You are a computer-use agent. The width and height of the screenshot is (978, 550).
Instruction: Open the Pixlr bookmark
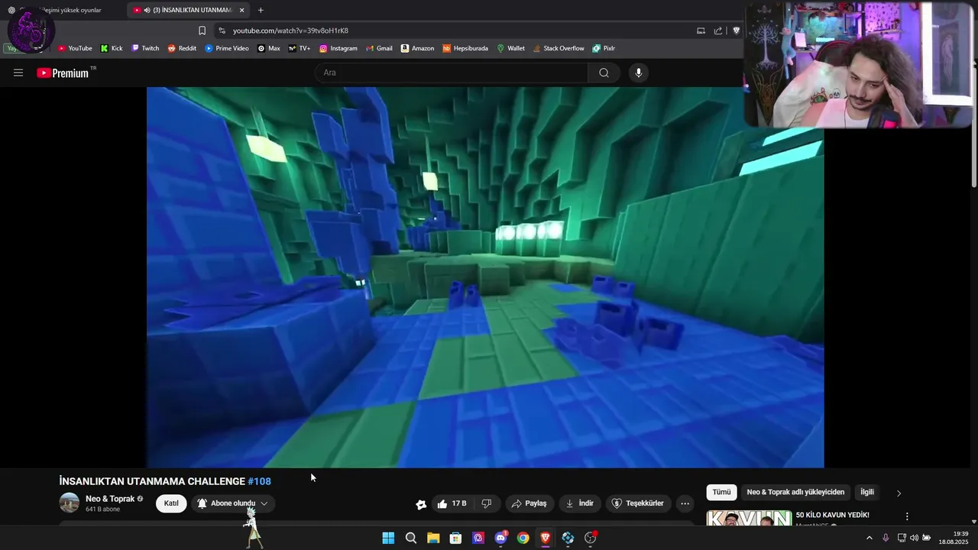tap(604, 48)
